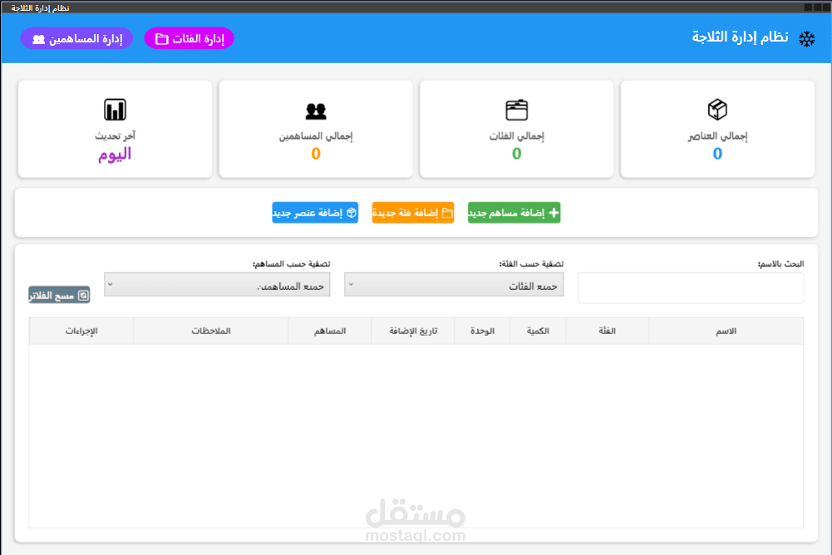The height and width of the screenshot is (555, 832).
Task: Click the الكمية column header
Action: click(x=538, y=332)
